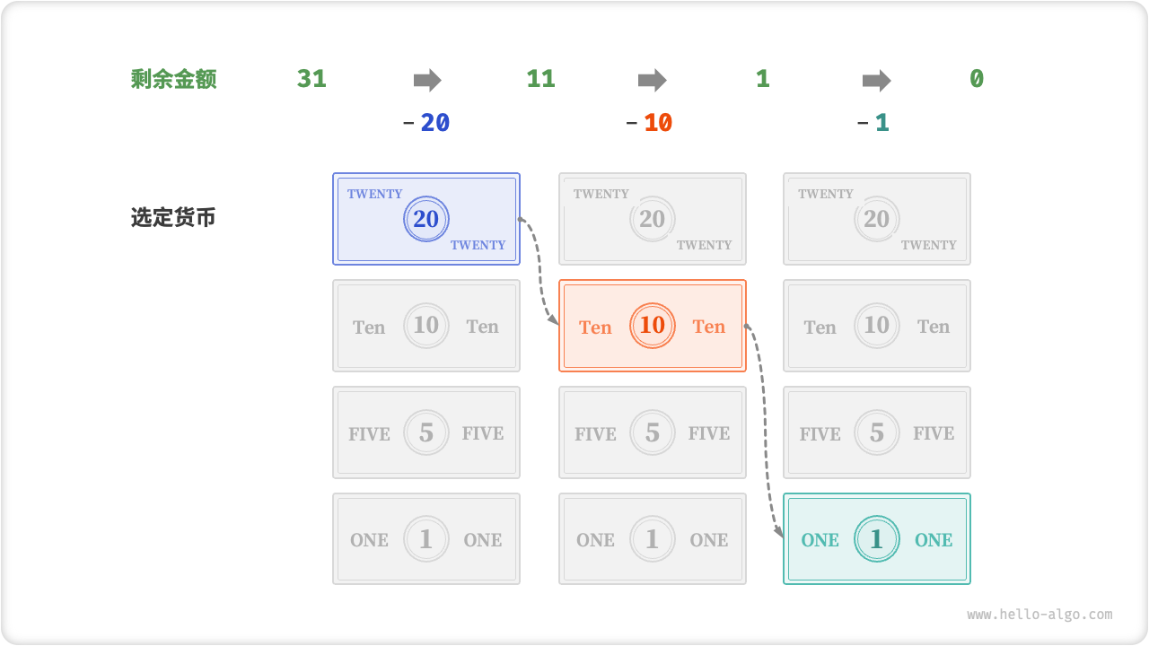Click the gray arrow between 1 and 0
1149x646 pixels.
(876, 80)
